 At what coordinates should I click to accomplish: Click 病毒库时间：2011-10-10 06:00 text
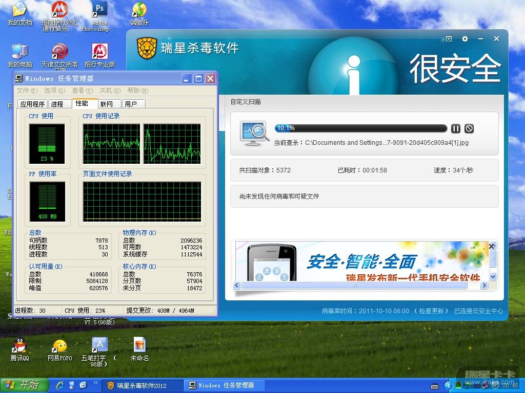(x=365, y=311)
